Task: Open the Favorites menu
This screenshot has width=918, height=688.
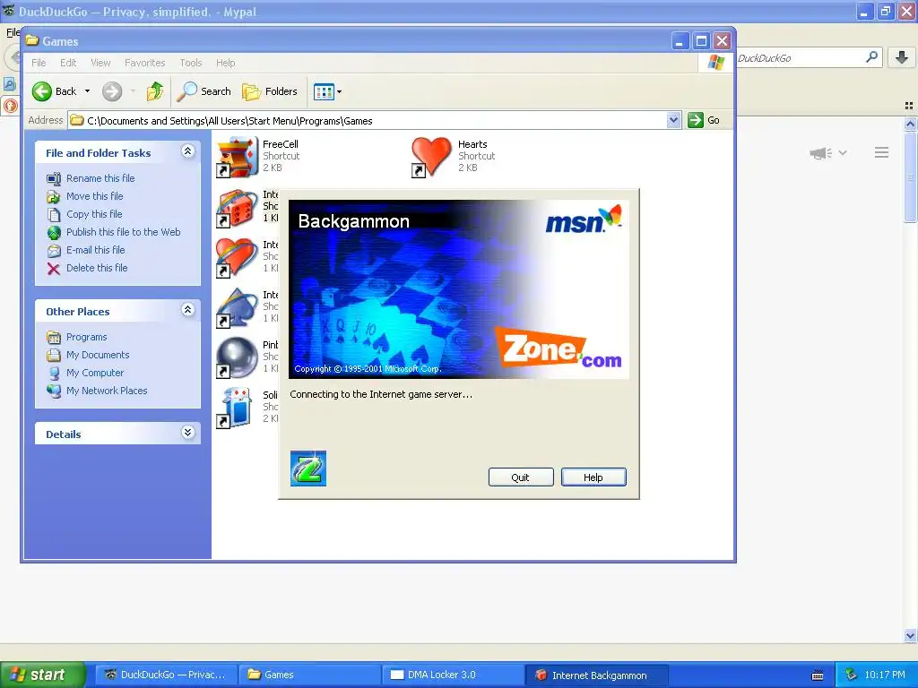Action: click(144, 63)
